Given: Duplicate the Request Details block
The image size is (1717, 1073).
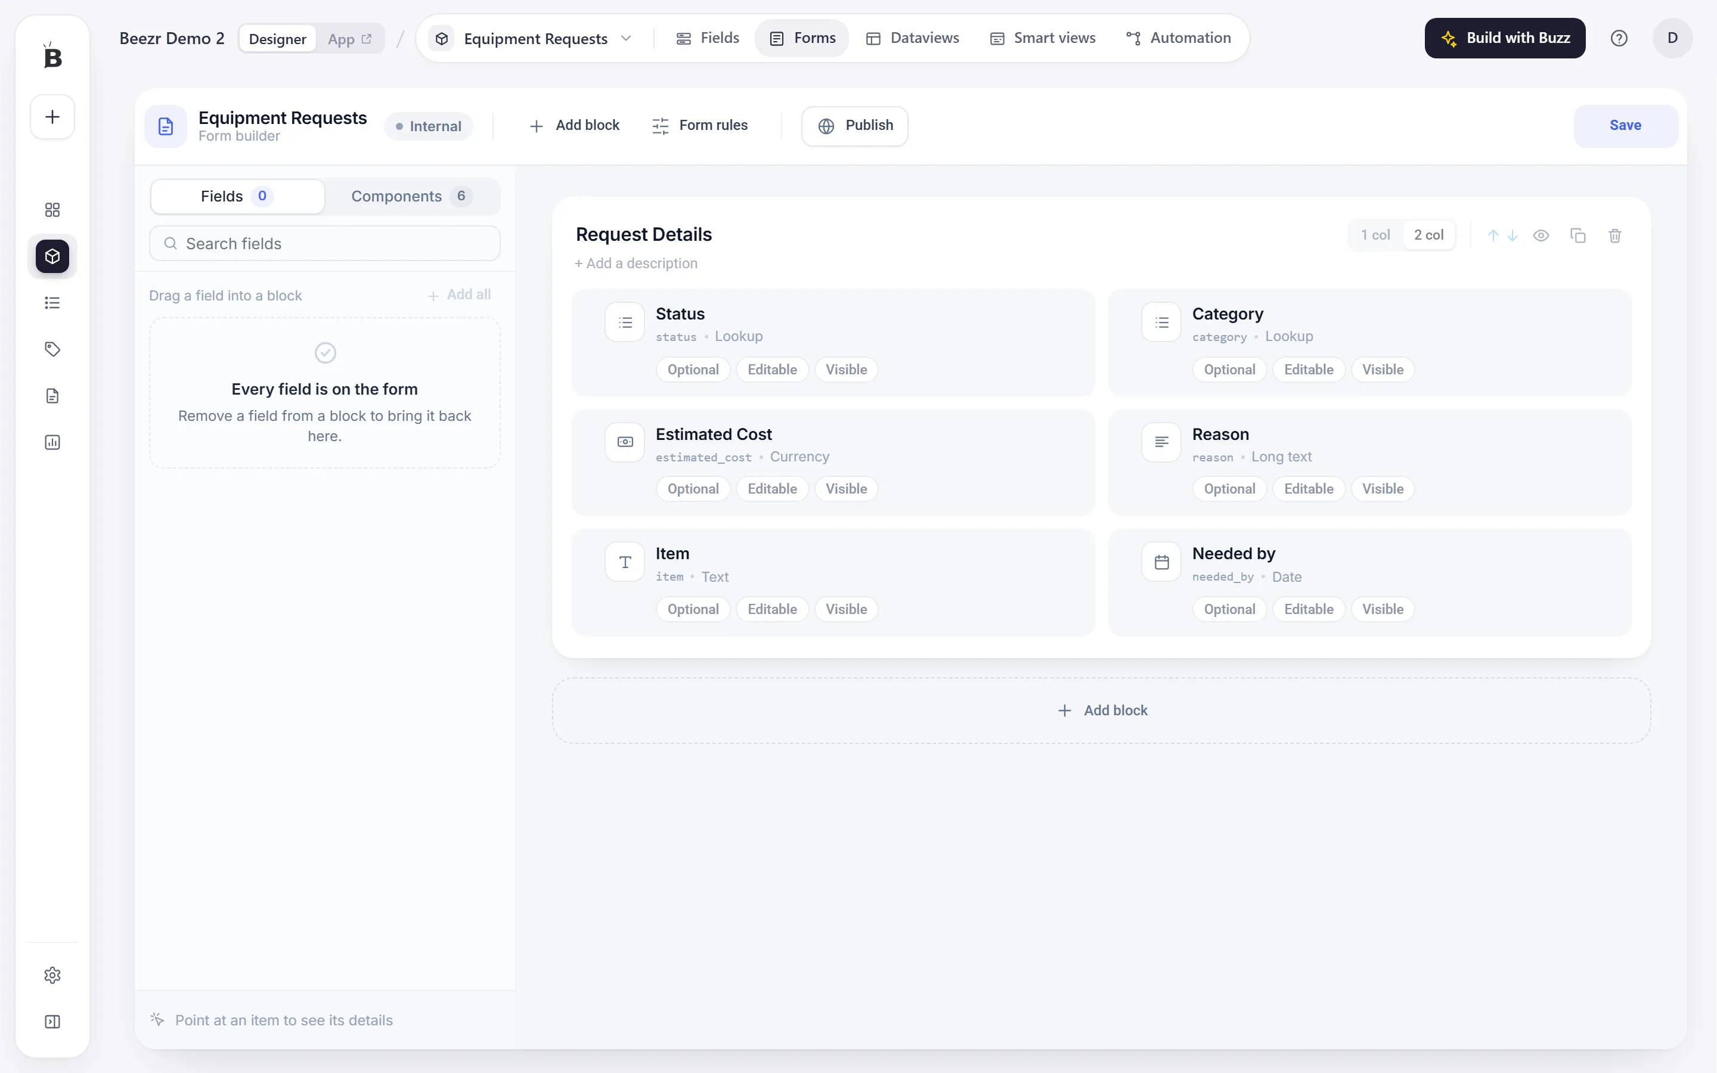Looking at the screenshot, I should coord(1577,235).
